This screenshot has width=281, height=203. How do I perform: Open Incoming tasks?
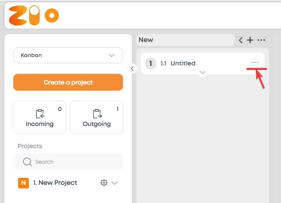(x=40, y=117)
